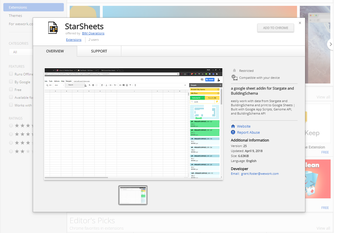337x233 pixels.
Task: Close the StarSheets extension dialog
Action: point(300,23)
